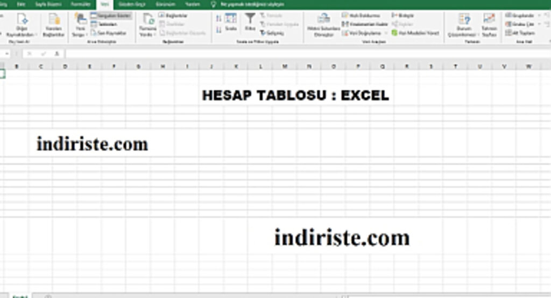
Task: Open the Yeni Sorgu button
Action: [80, 25]
